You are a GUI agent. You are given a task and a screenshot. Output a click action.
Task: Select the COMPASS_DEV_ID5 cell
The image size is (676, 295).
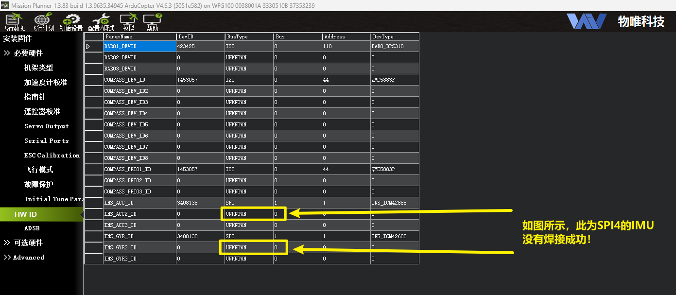pos(139,124)
